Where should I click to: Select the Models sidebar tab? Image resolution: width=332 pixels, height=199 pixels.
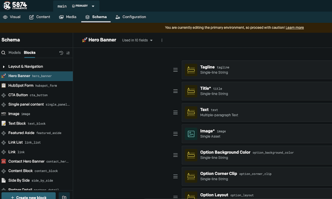pyautogui.click(x=15, y=52)
